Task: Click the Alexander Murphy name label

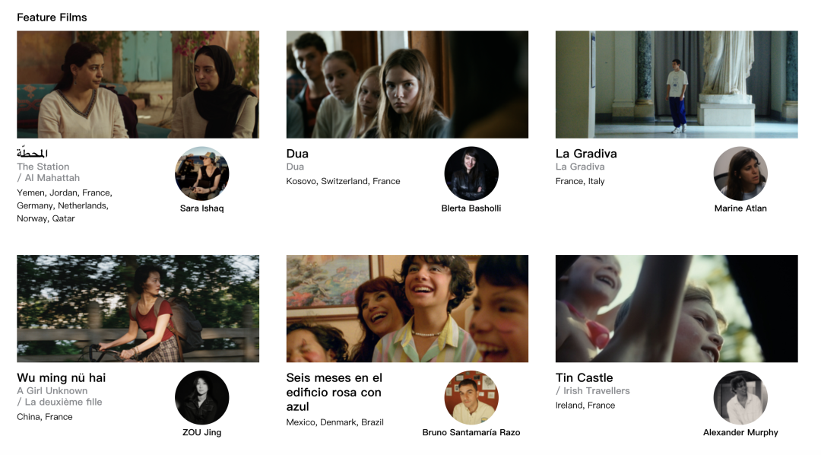Action: tap(740, 432)
